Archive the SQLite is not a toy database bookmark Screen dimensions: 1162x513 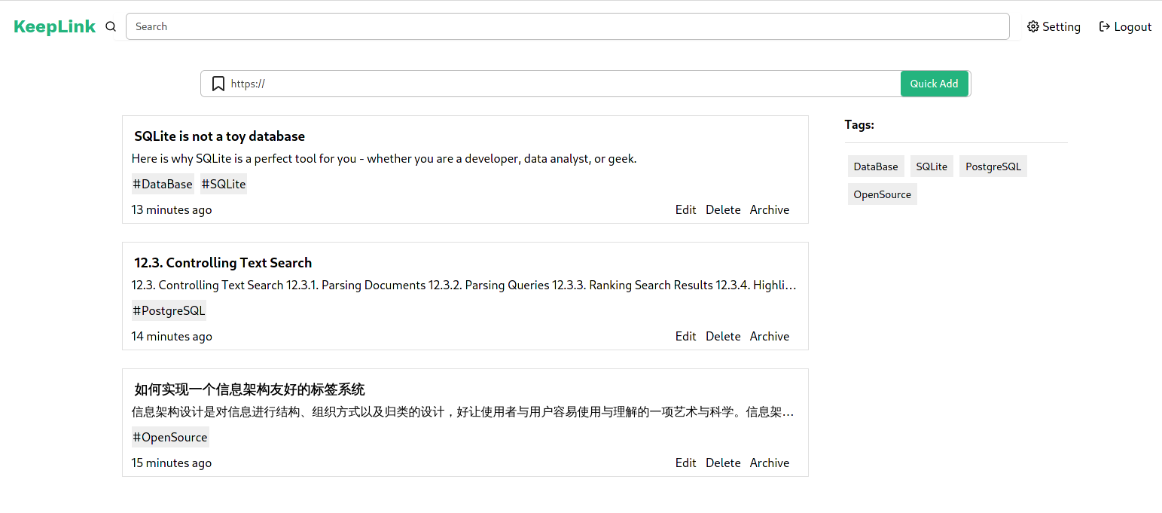[770, 209]
